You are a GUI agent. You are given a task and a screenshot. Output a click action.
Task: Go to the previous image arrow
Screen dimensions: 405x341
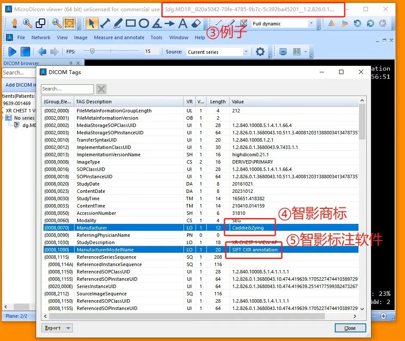click(42, 52)
